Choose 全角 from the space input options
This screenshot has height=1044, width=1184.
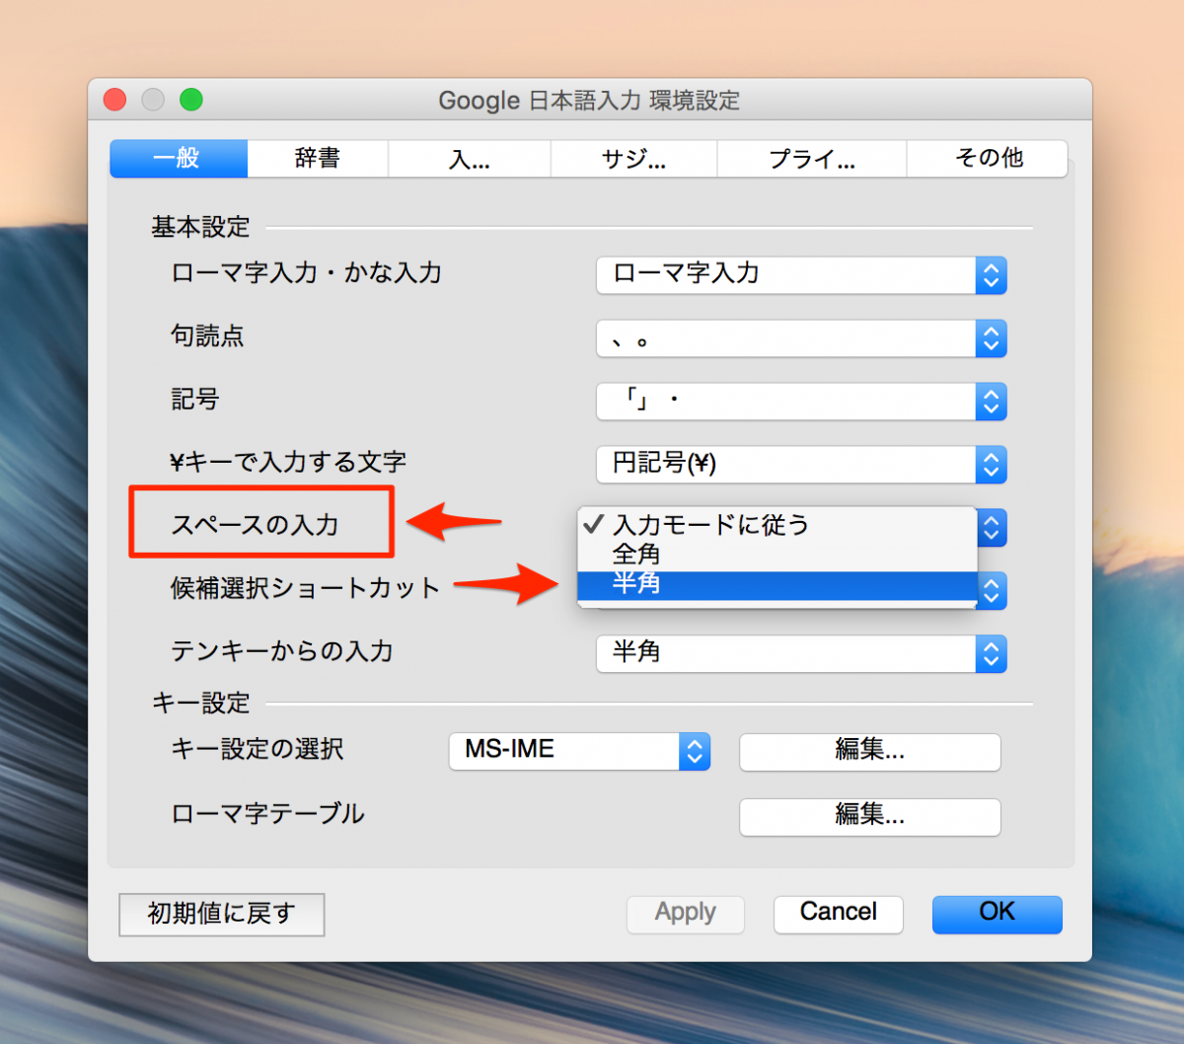pyautogui.click(x=777, y=555)
